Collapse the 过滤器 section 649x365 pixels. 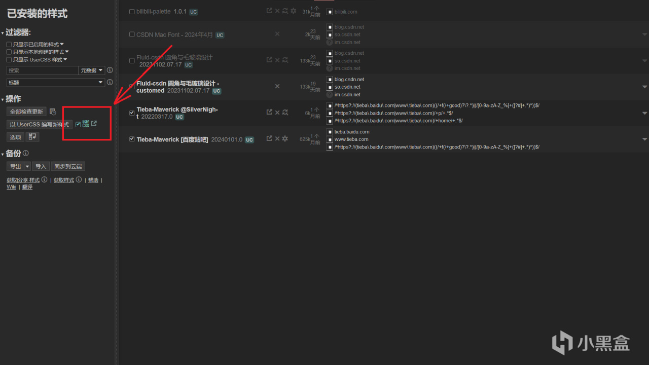click(x=16, y=32)
